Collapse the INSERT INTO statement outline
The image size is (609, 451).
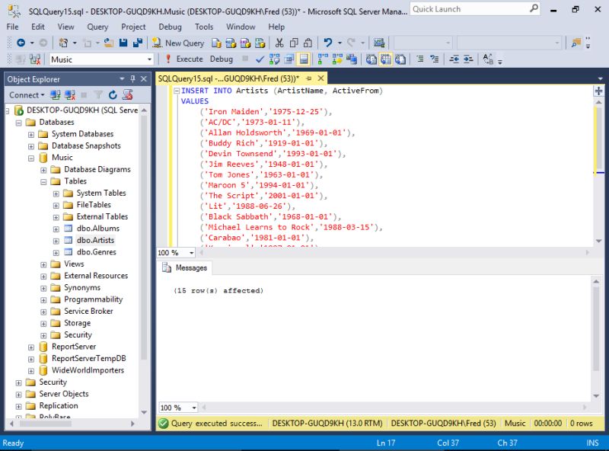pos(177,91)
